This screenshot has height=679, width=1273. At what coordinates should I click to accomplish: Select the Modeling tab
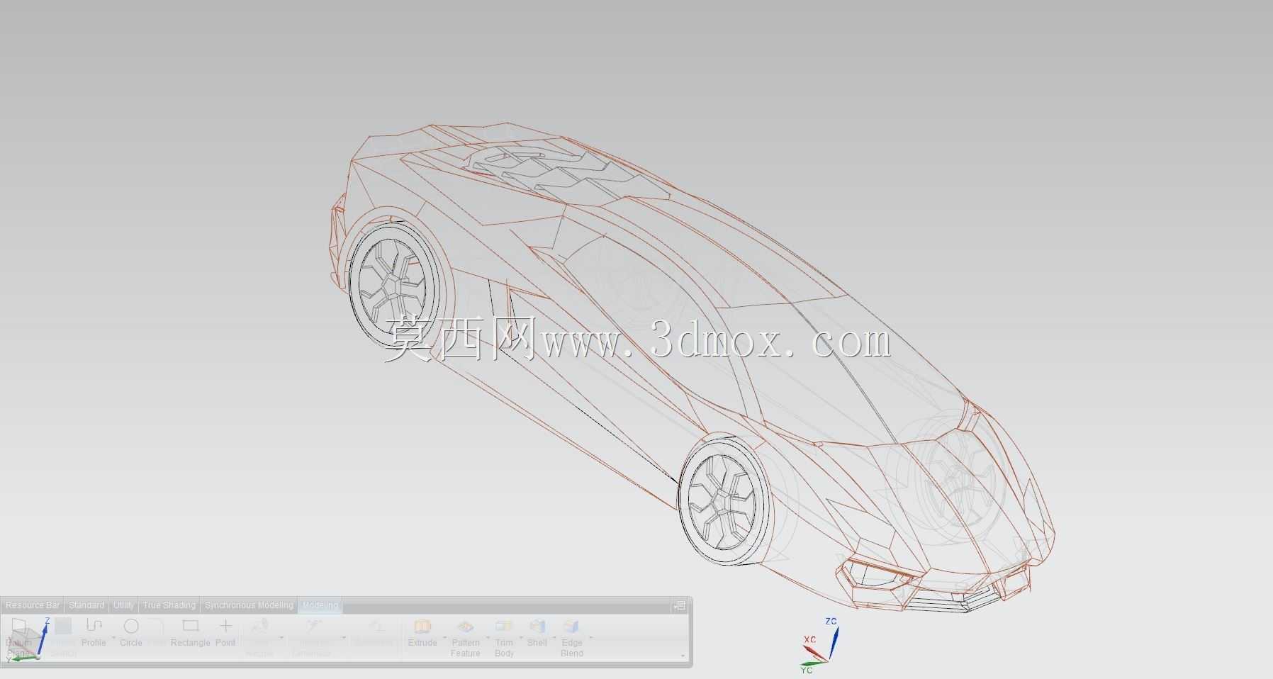tap(320, 605)
